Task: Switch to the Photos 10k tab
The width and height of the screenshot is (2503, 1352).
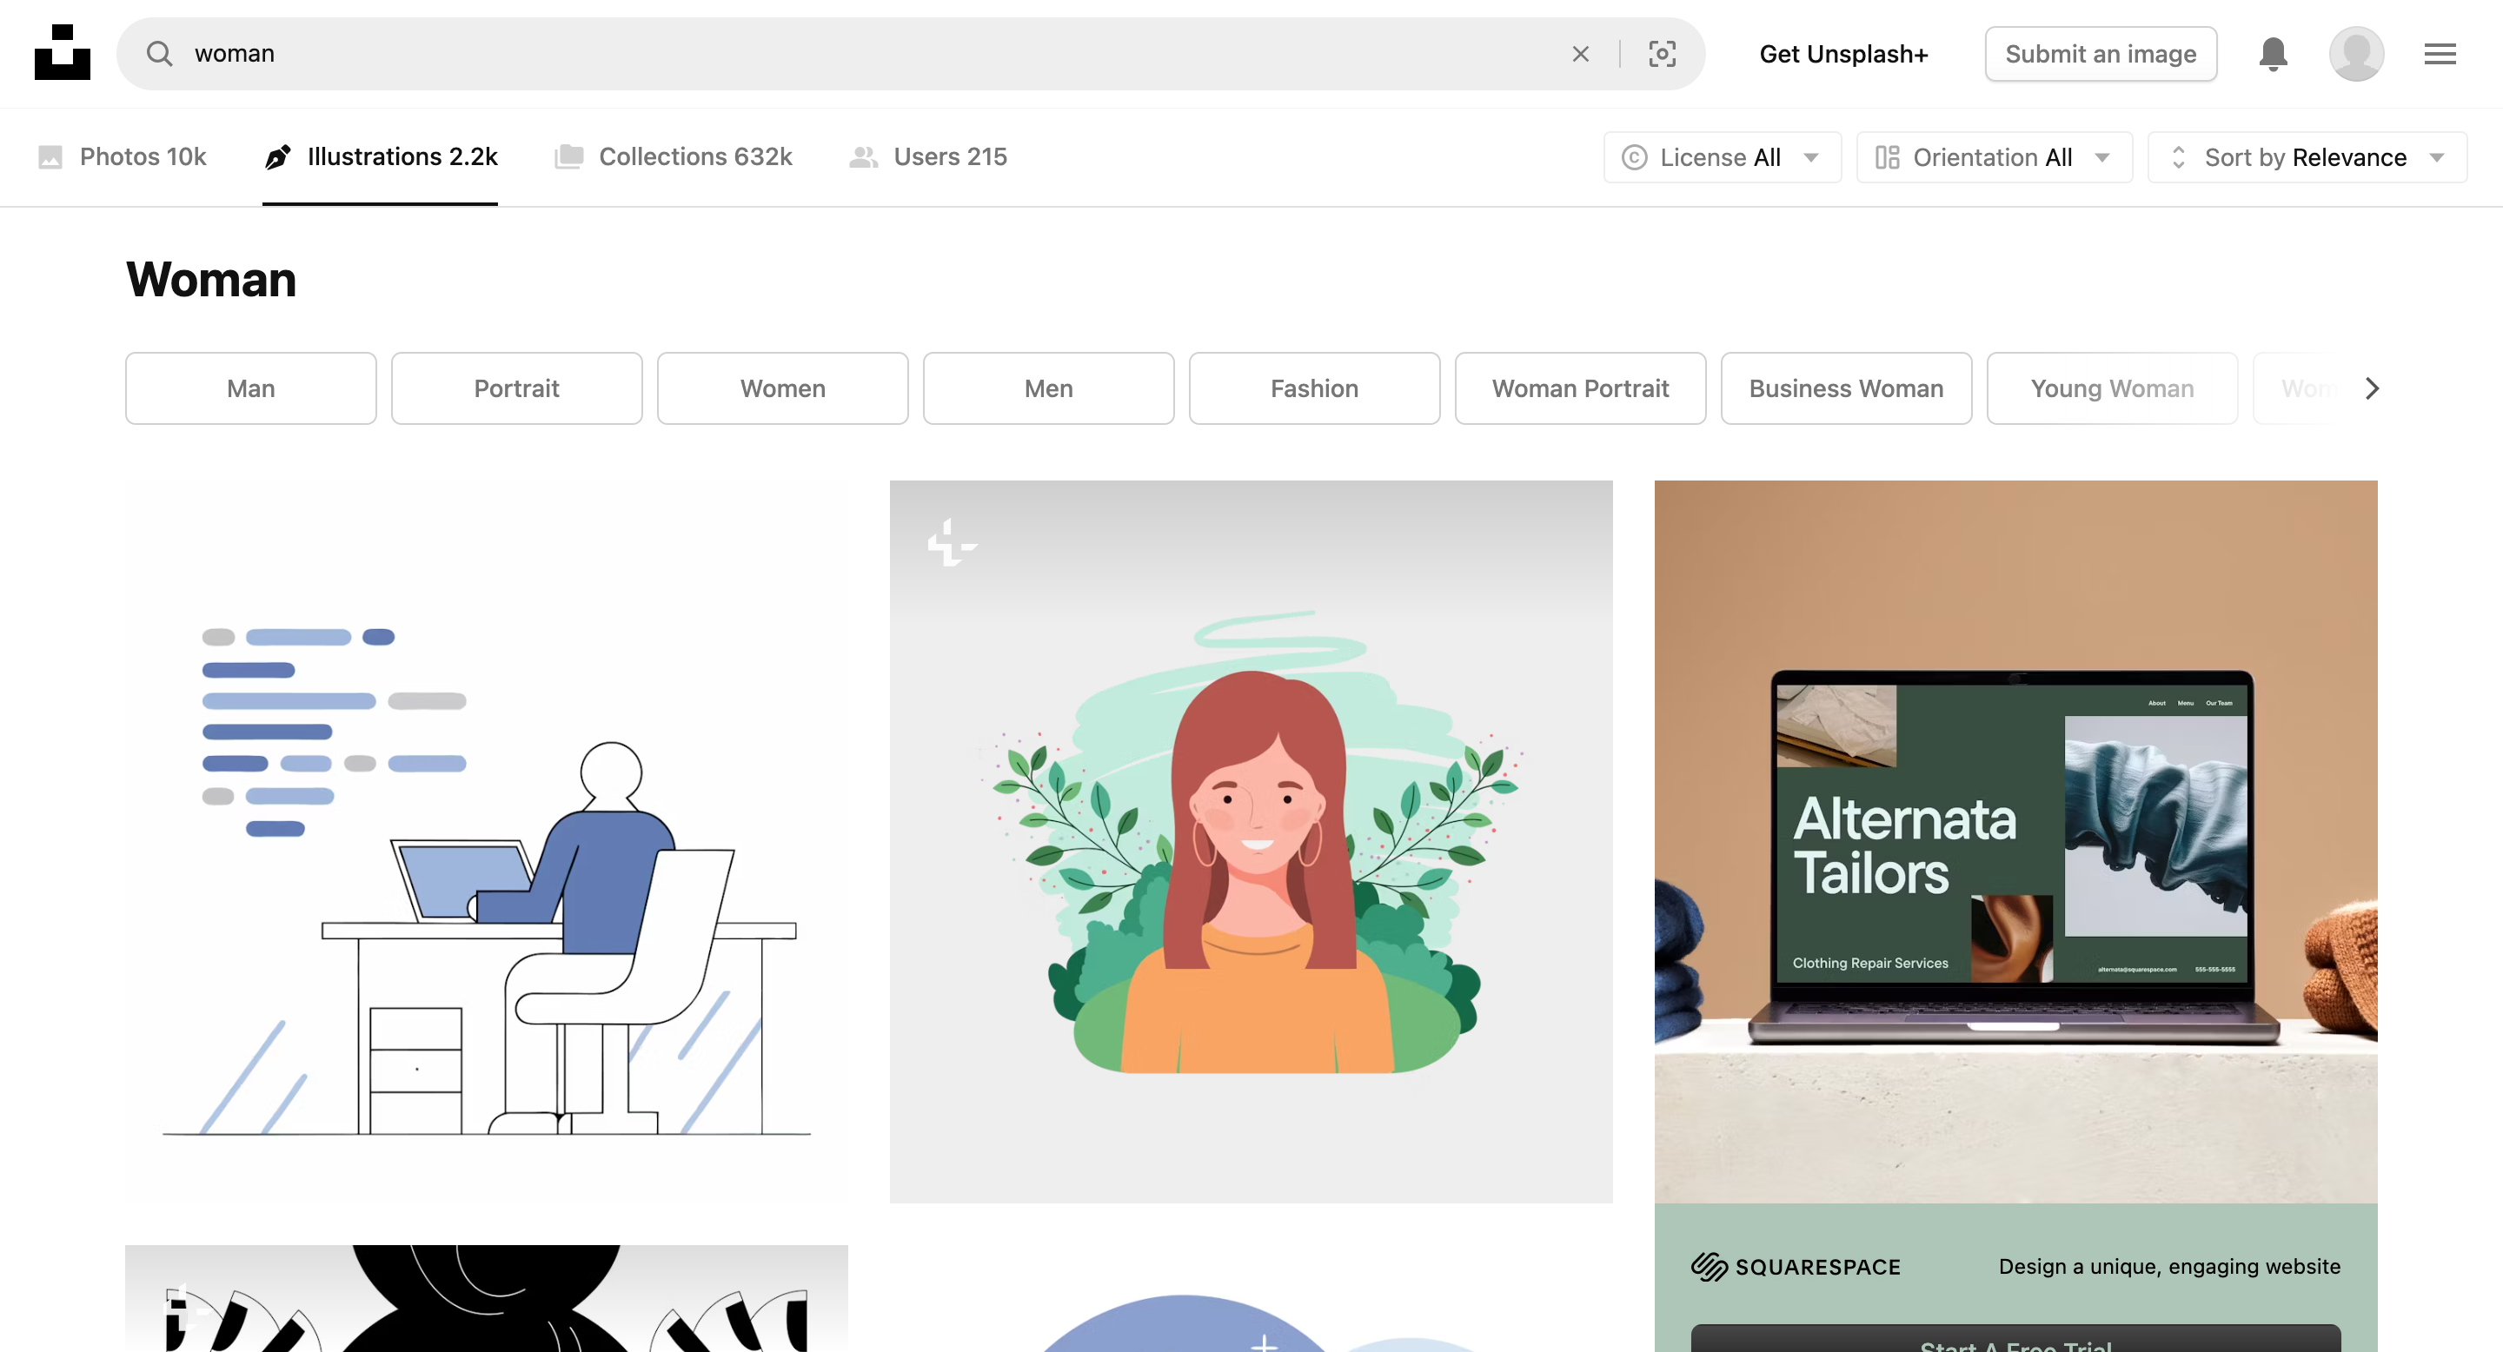Action: tap(122, 156)
